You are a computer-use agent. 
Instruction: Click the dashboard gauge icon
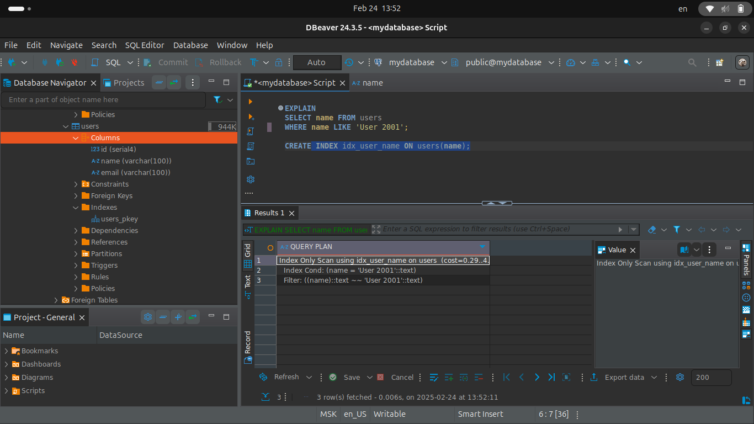[x=571, y=62]
